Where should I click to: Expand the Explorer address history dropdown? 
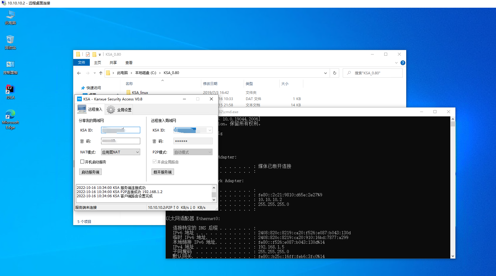click(326, 73)
